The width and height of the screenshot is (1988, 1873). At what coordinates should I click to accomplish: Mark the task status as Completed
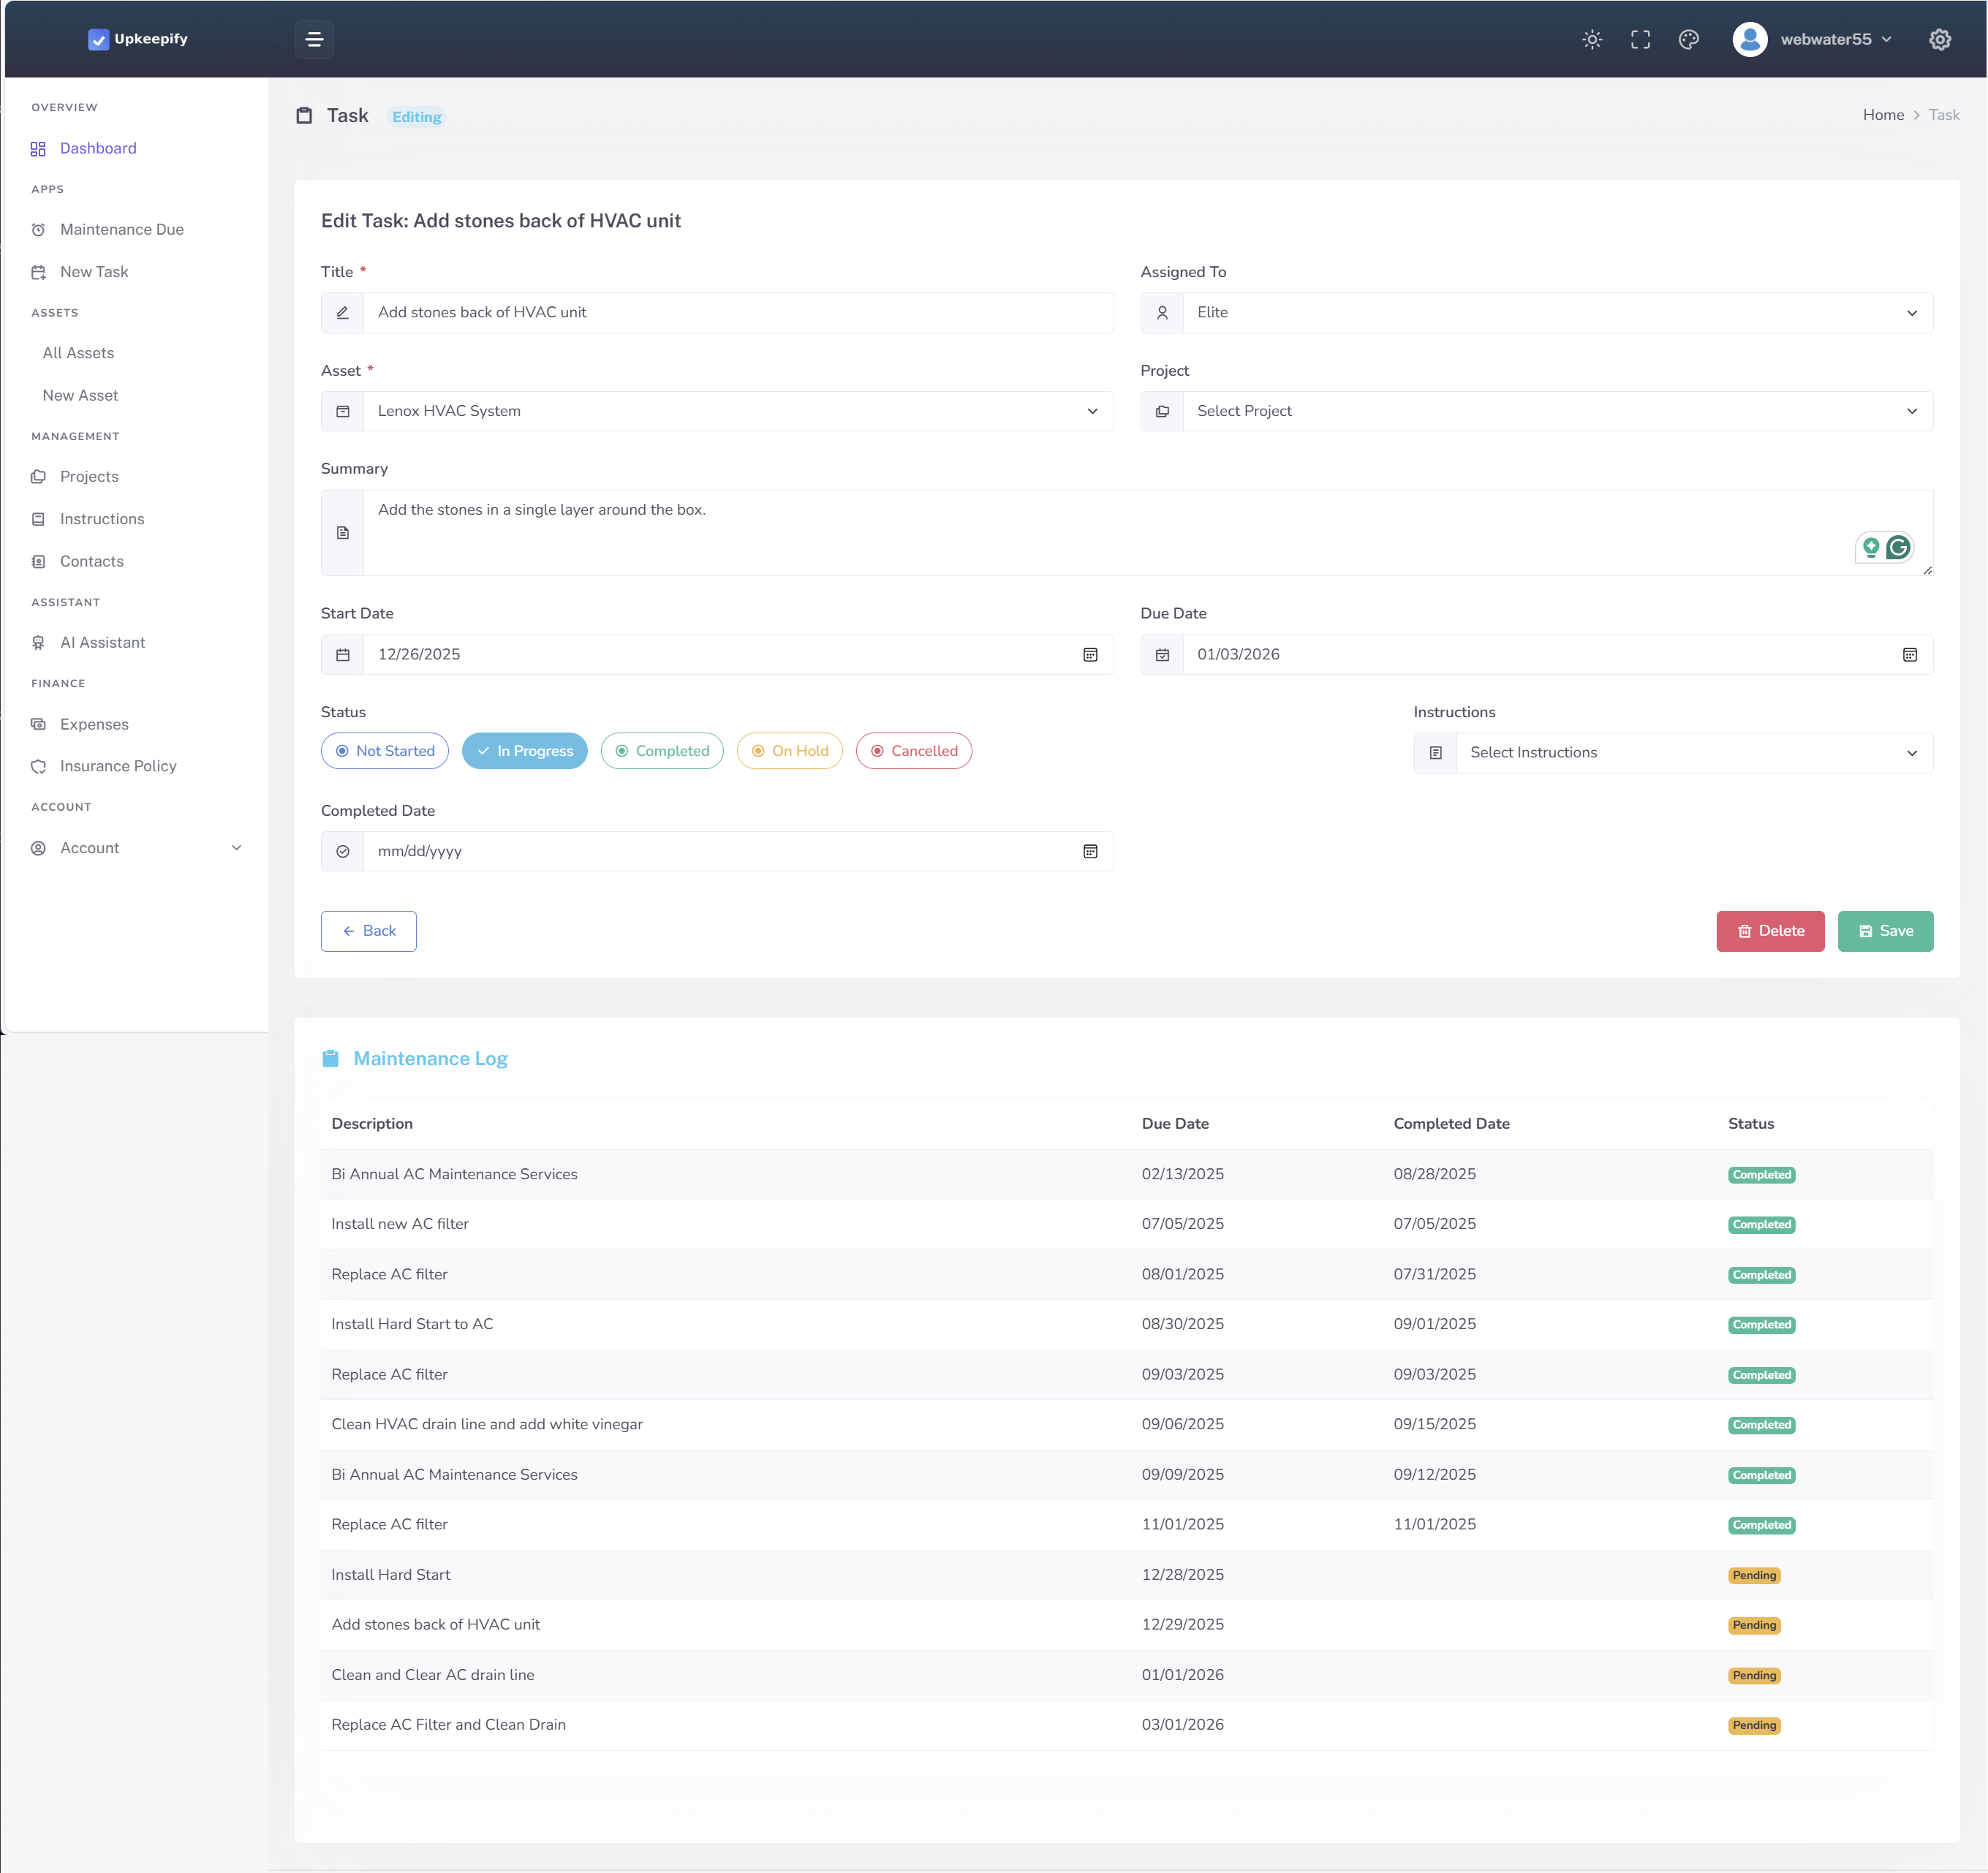tap(661, 750)
